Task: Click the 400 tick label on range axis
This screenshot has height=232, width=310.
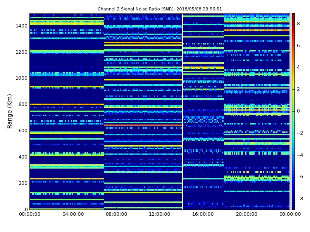Action: point(23,157)
